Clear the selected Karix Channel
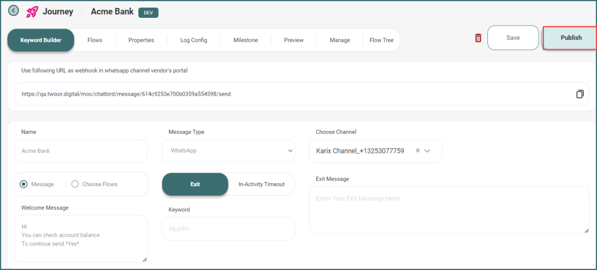The width and height of the screenshot is (597, 270). tap(417, 151)
